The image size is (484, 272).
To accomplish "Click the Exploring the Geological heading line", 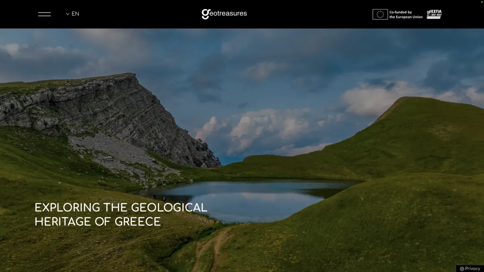I will 121,208.
